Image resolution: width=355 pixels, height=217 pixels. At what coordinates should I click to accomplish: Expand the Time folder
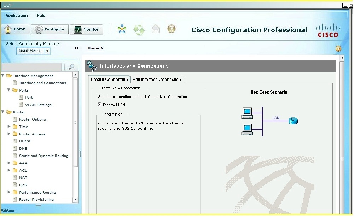pyautogui.click(x=9, y=127)
